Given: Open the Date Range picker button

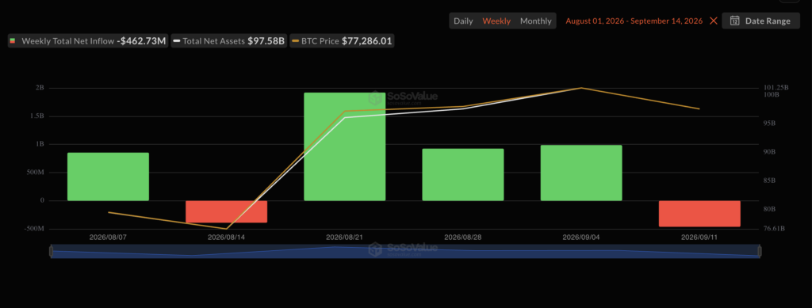Looking at the screenshot, I should tap(760, 21).
